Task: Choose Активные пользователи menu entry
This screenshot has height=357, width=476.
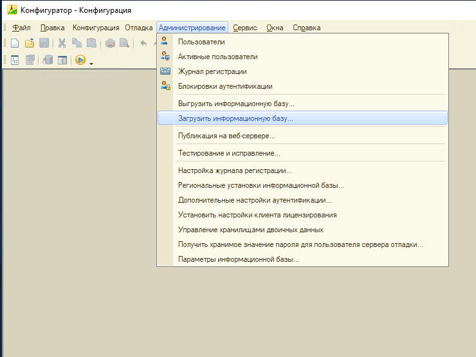Action: [x=217, y=57]
